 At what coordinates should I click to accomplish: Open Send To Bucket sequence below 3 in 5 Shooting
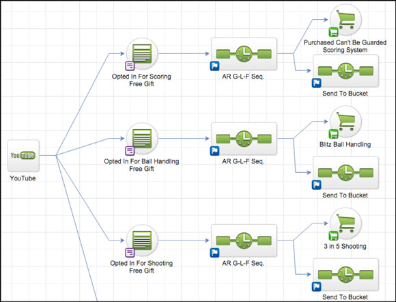[x=345, y=275]
